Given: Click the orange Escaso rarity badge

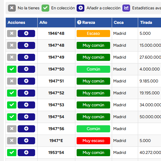Looking at the screenshot, I should point(93,33).
